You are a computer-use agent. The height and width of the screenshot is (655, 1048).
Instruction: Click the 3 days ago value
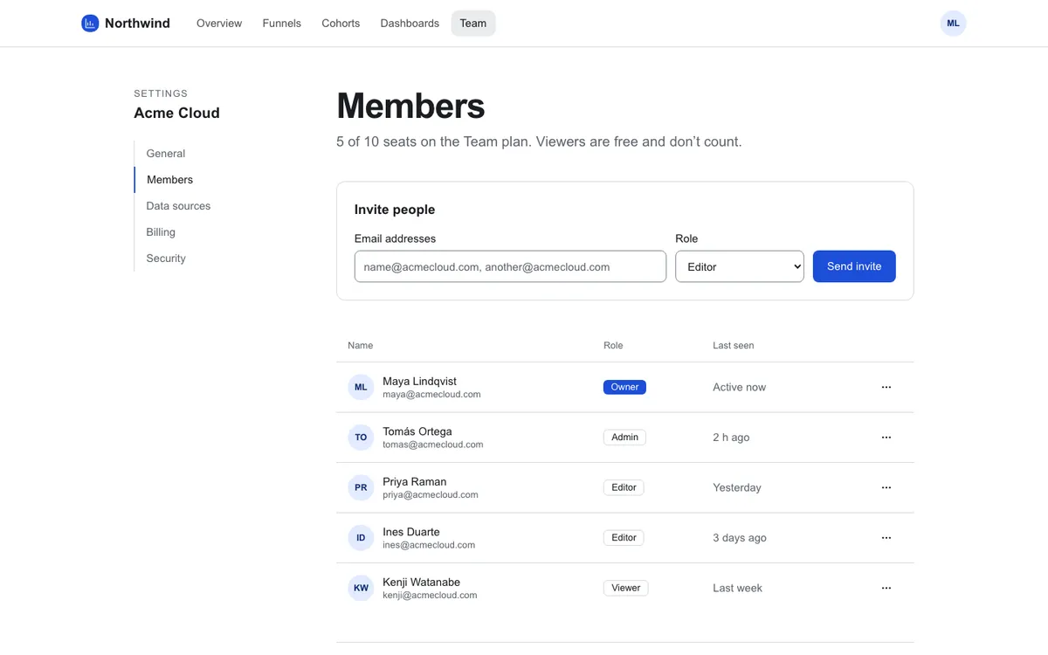[x=740, y=538]
